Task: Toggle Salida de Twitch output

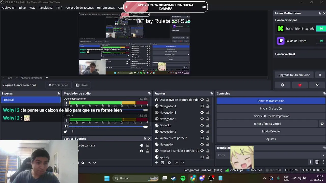Action: point(321,41)
